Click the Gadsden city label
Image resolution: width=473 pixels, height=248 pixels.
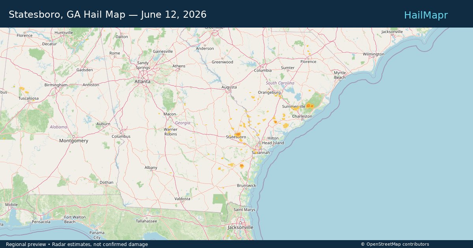click(84, 70)
